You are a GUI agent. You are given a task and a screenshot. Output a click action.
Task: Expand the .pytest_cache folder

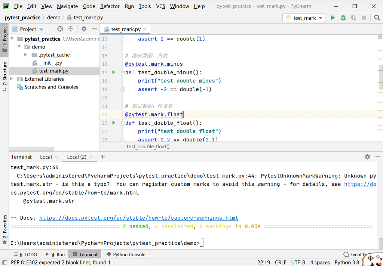(26, 55)
